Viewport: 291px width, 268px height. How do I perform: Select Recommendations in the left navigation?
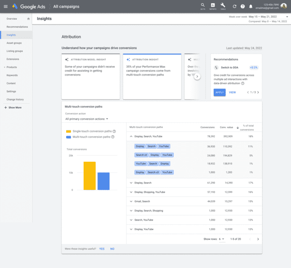[17, 27]
